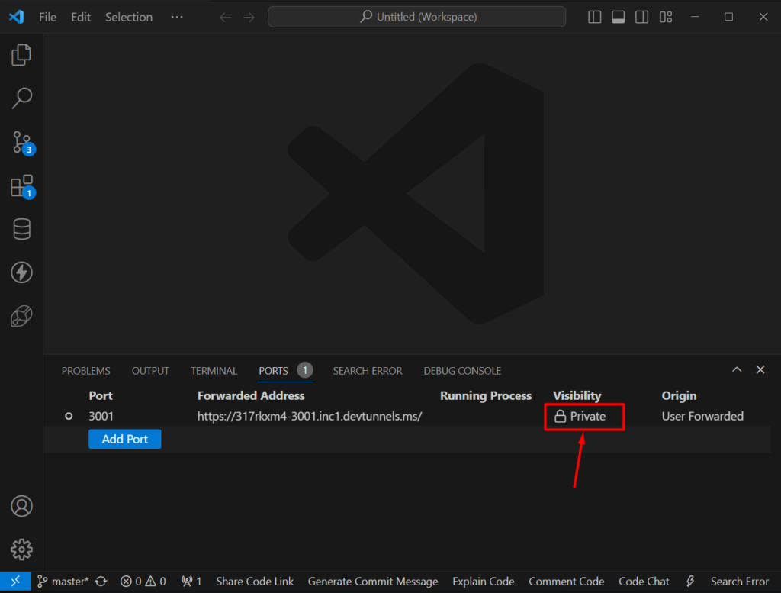Toggle secondary side bar layout icon
Screen dimensions: 781x593
[x=642, y=17]
